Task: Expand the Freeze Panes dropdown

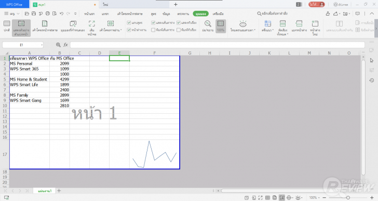Action: pos(273,30)
